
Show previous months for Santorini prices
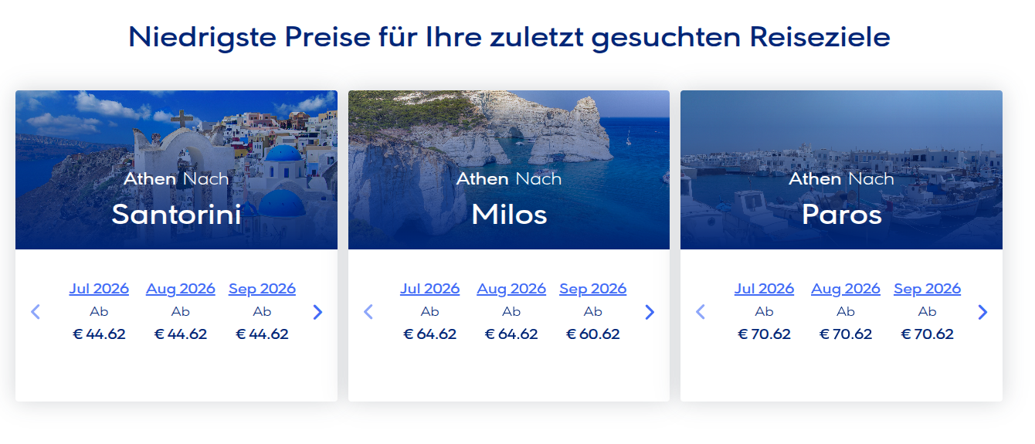(x=35, y=312)
